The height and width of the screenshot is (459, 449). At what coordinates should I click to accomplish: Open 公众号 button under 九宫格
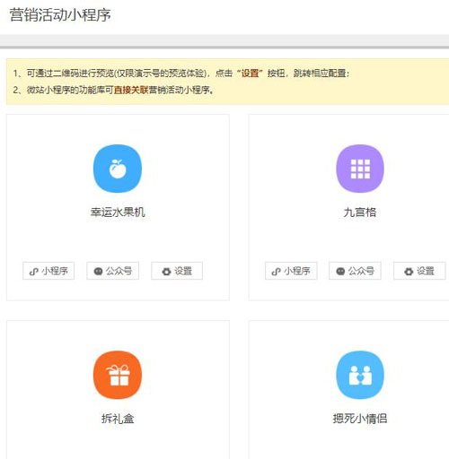(355, 271)
